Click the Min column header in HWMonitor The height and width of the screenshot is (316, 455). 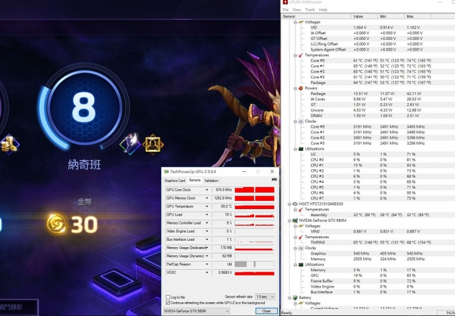(x=391, y=16)
